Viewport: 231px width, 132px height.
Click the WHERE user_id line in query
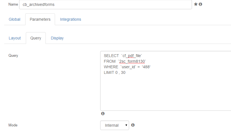click(x=127, y=67)
